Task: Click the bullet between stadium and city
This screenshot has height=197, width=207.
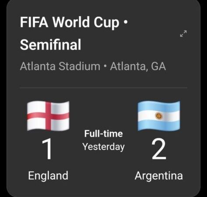Action: [105, 67]
